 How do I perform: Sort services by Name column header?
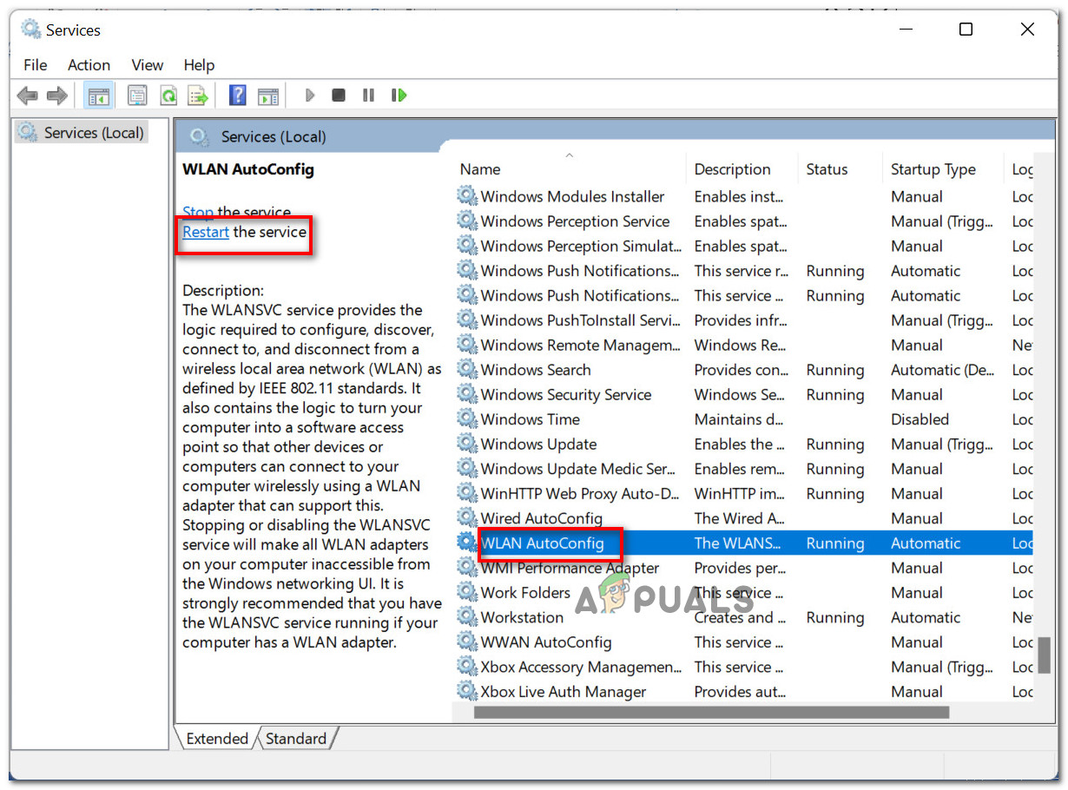pyautogui.click(x=480, y=169)
